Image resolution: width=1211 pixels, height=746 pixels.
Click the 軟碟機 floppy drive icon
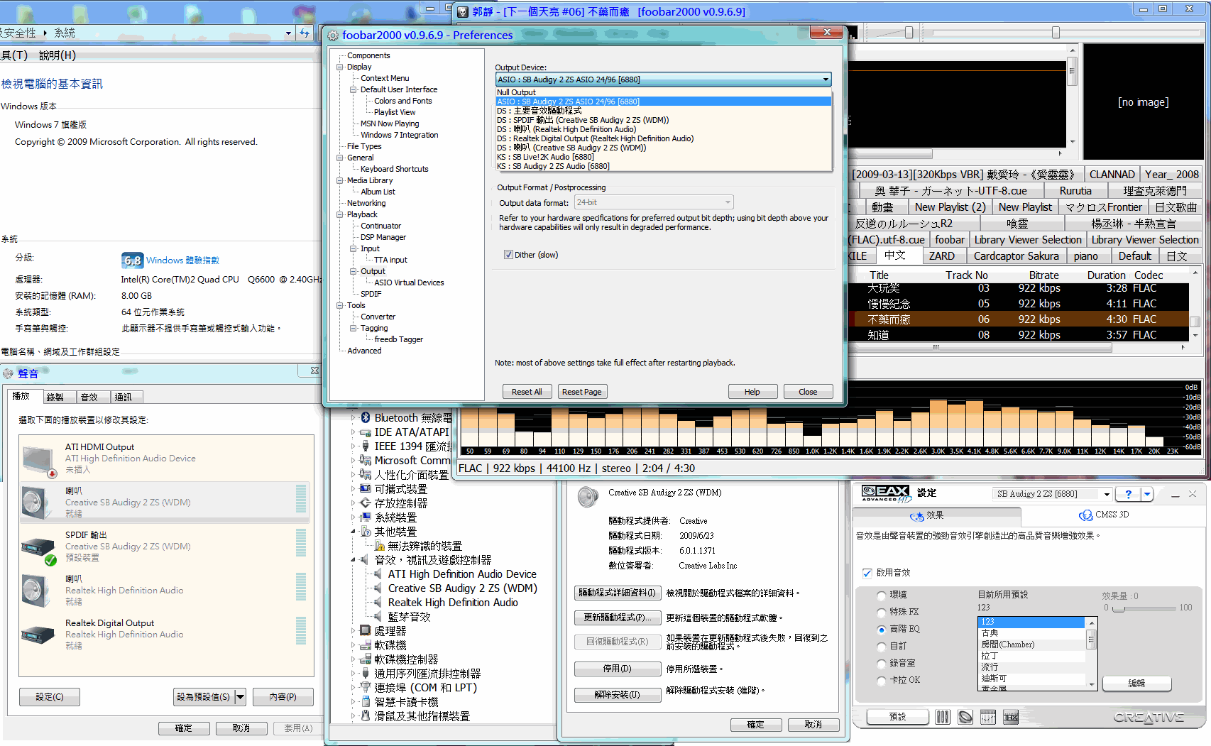366,645
